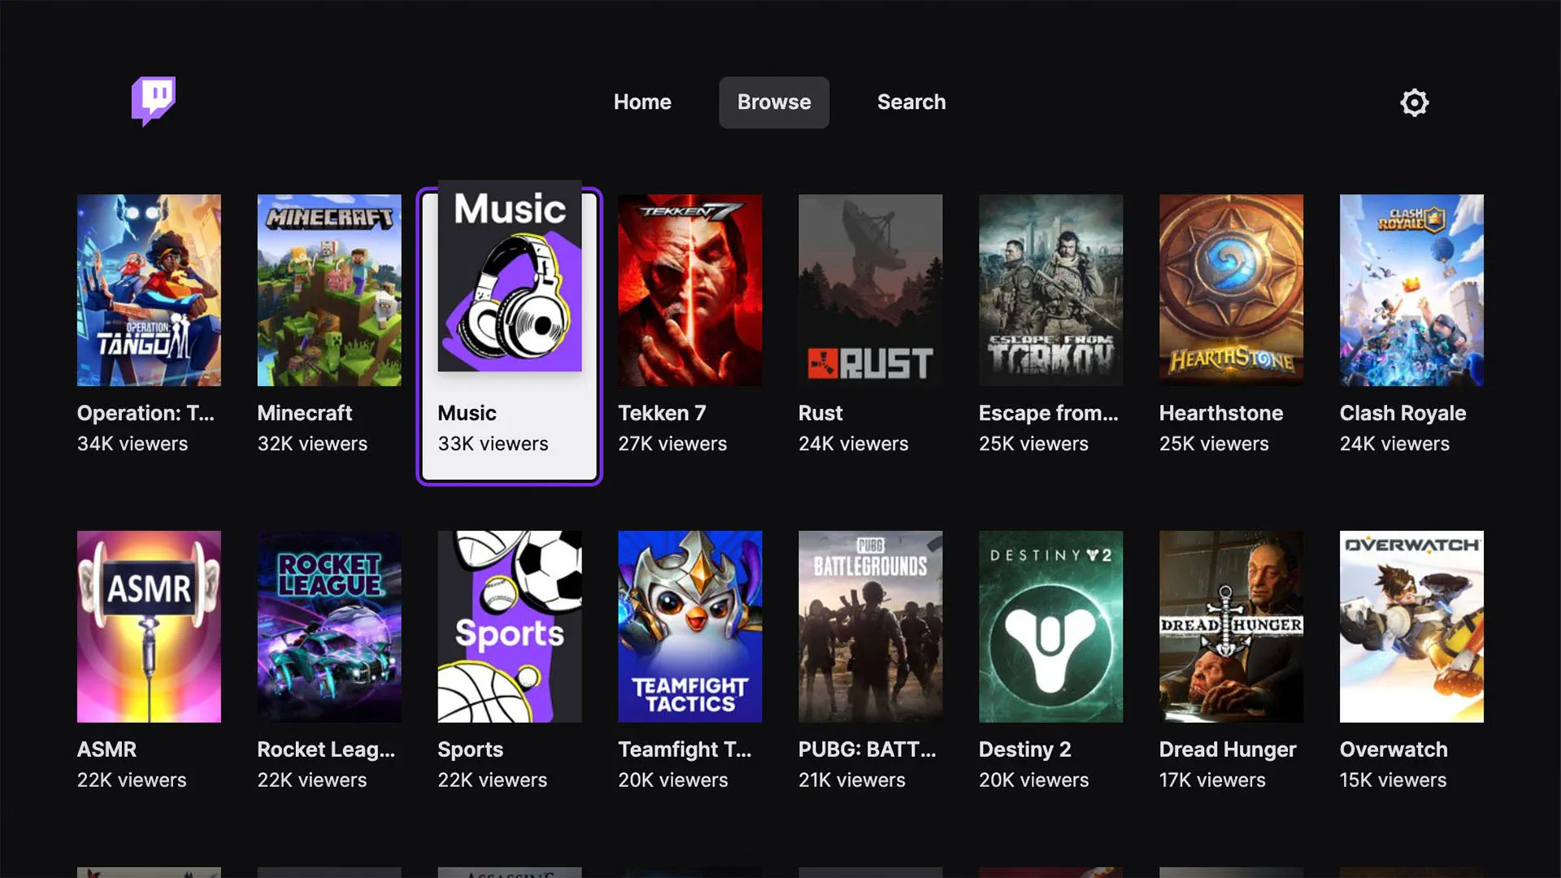Switch to the Home tab

pyautogui.click(x=641, y=102)
